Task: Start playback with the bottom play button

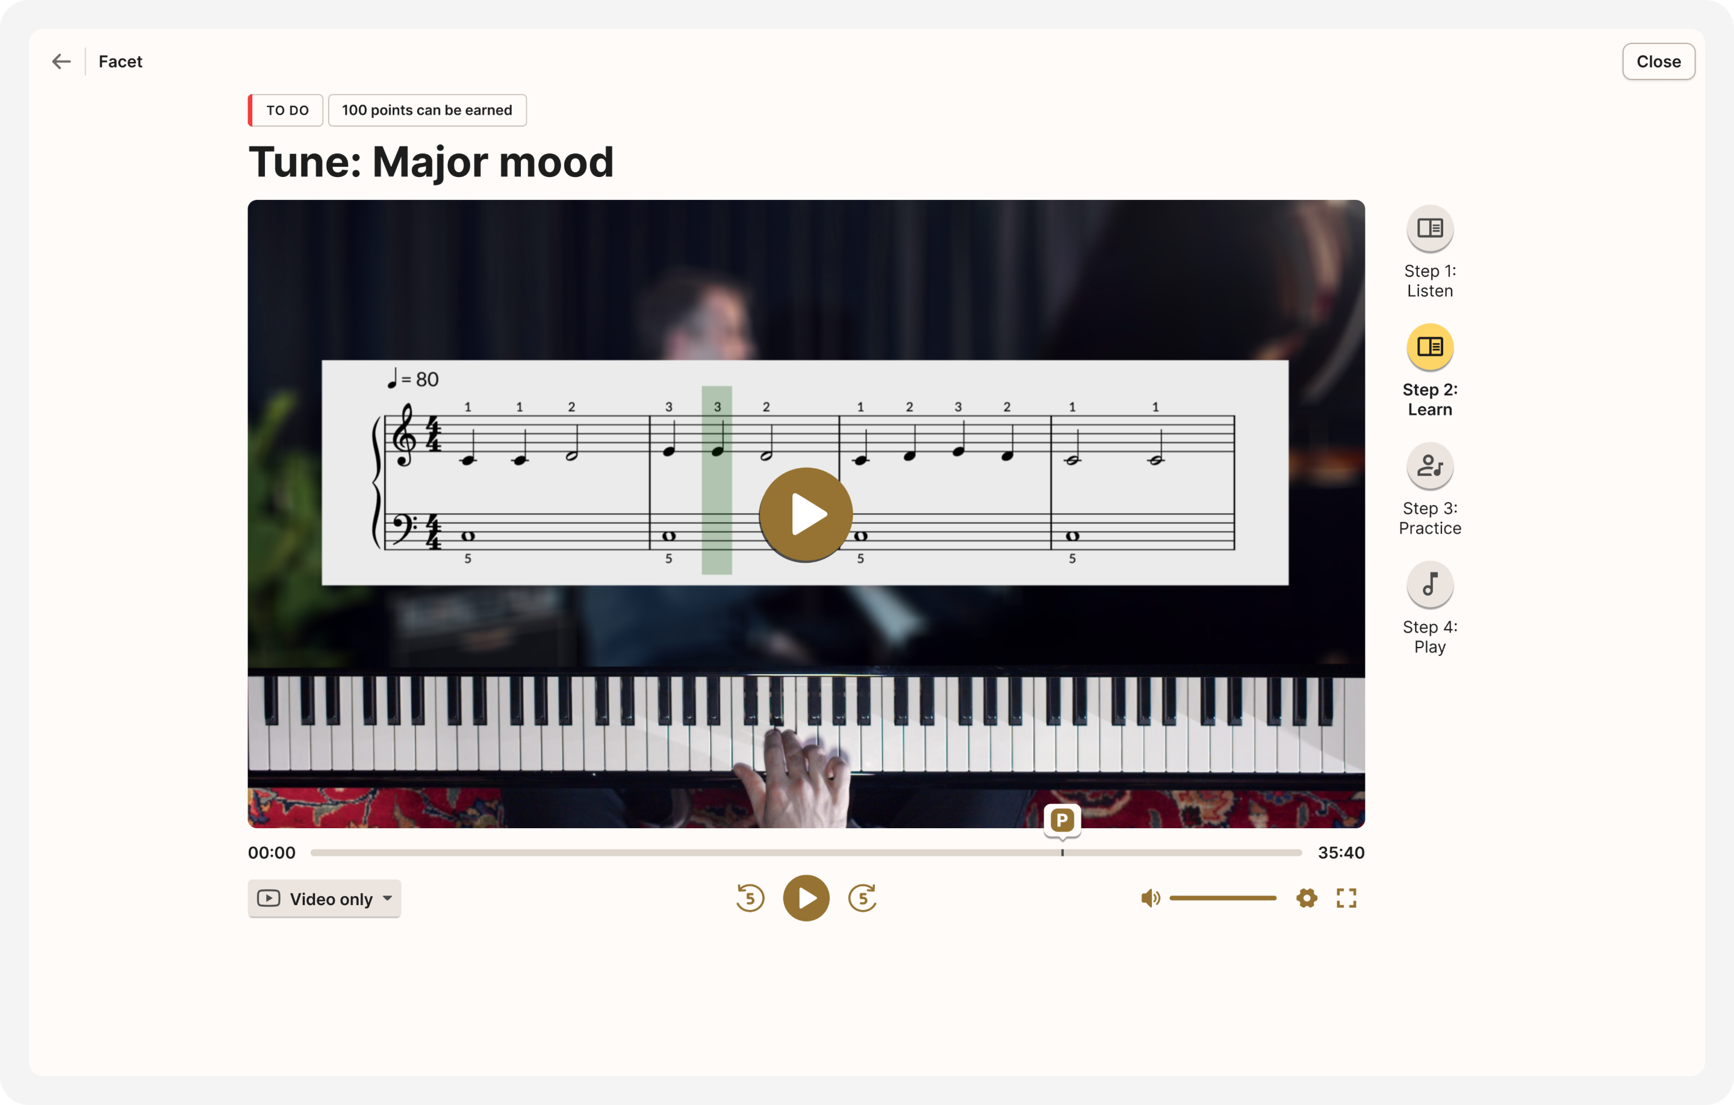Action: [806, 898]
